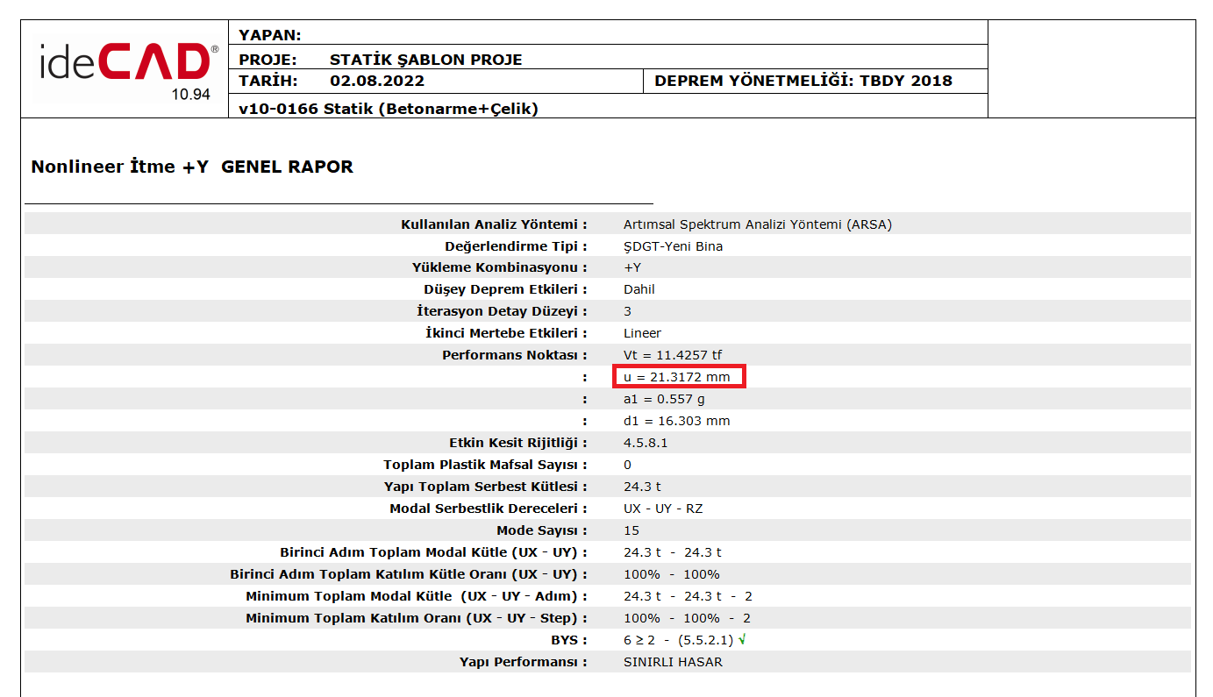Viewport: 1213px width, 697px height.
Task: Click the red-highlighted u = 21.3172 mm value
Action: click(678, 377)
